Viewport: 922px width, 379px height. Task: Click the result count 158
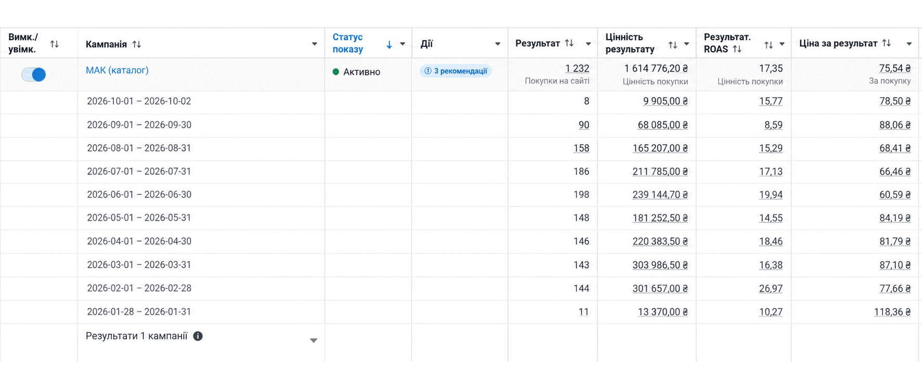point(581,148)
